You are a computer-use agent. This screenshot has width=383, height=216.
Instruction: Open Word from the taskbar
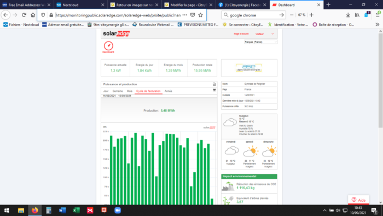[x=62, y=211]
